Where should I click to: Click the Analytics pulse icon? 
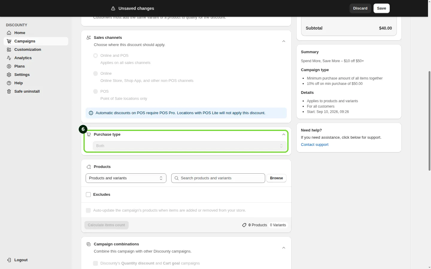9,58
